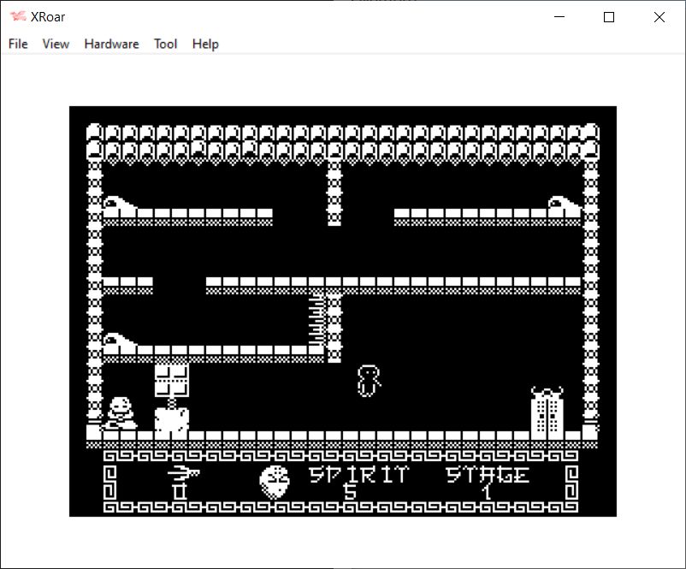Click the window block above the spring
This screenshot has width=686, height=569.
click(171, 380)
